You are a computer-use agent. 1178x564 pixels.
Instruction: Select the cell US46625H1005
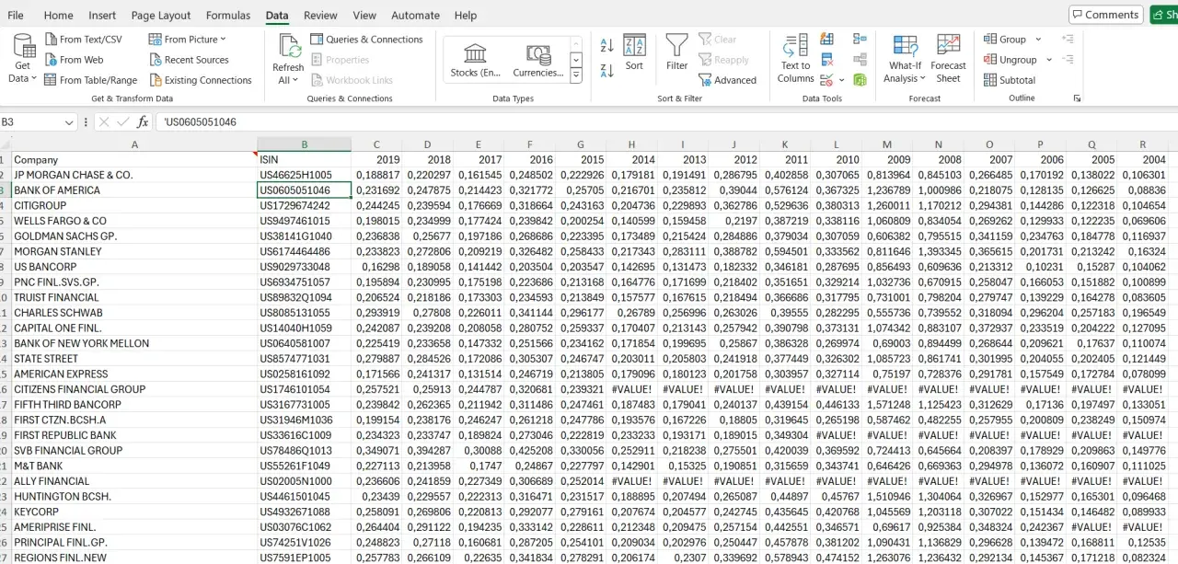pyautogui.click(x=304, y=175)
